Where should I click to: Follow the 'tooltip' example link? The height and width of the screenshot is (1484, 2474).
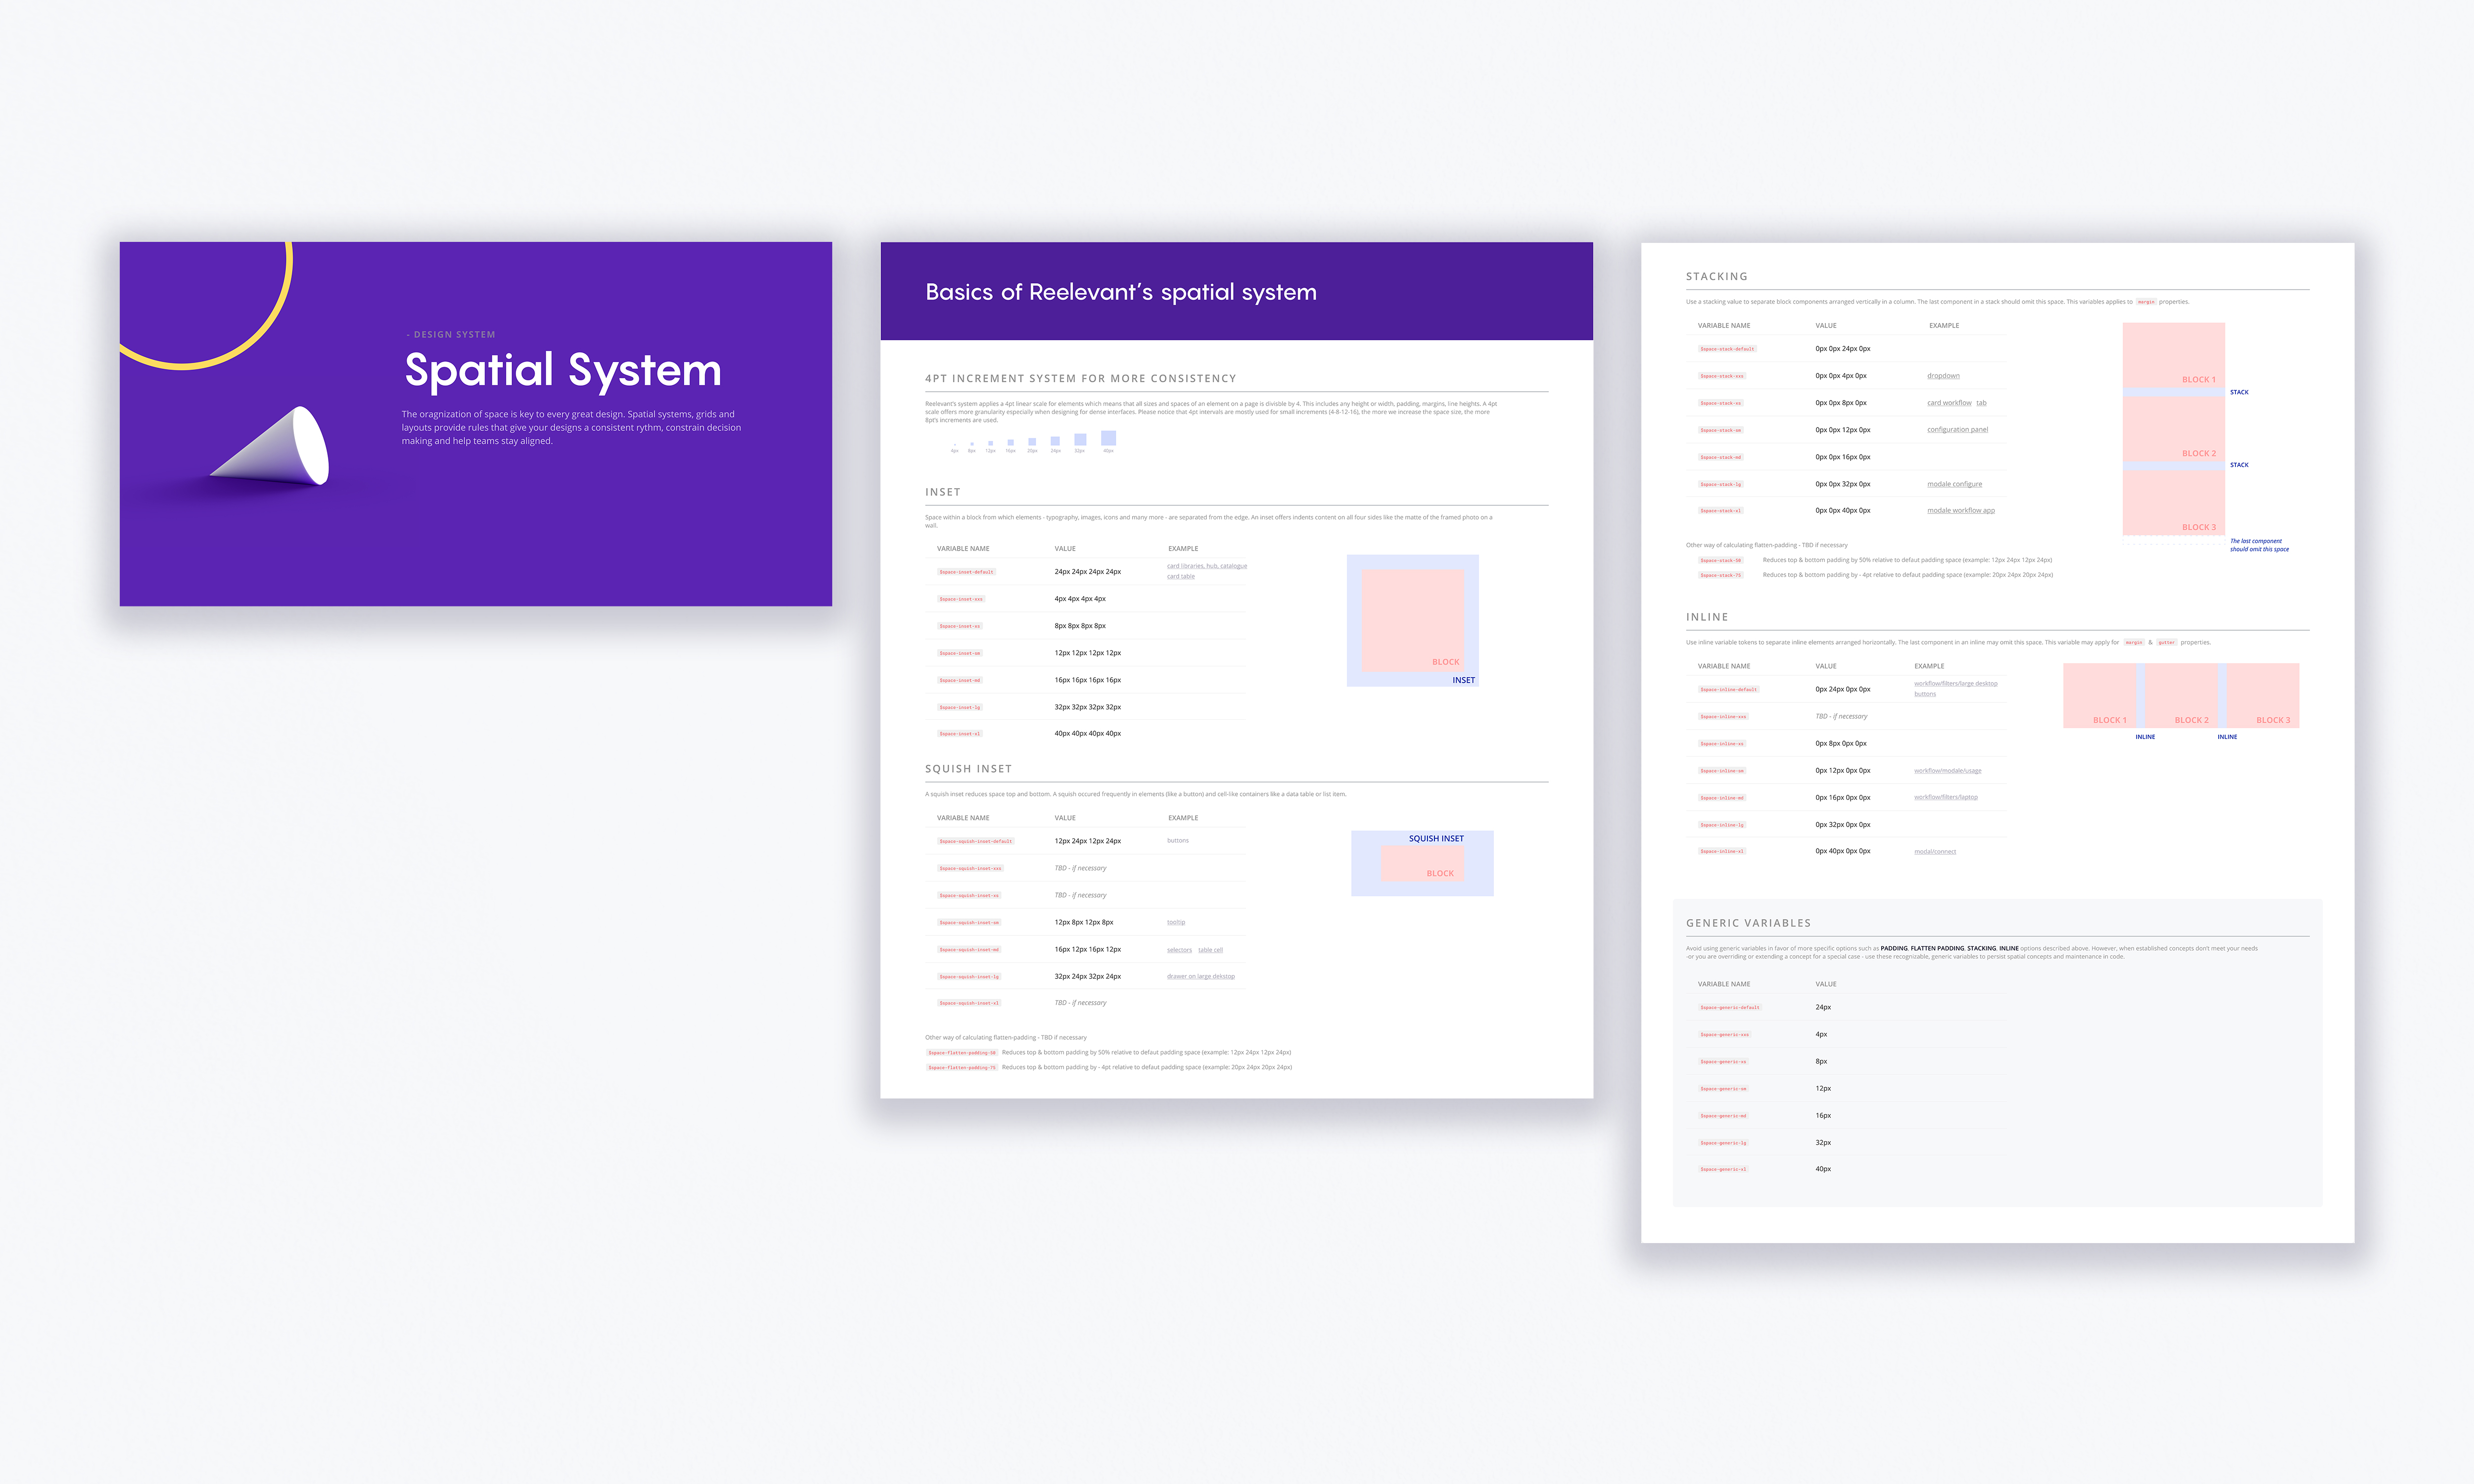[x=1175, y=922]
